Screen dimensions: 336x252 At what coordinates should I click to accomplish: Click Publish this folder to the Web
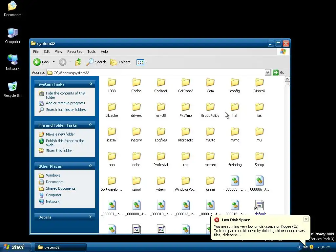click(x=65, y=143)
